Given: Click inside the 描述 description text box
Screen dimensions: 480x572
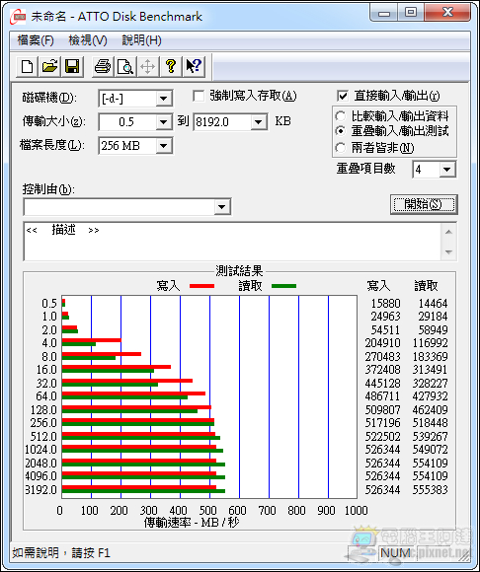Looking at the screenshot, I should tap(233, 242).
